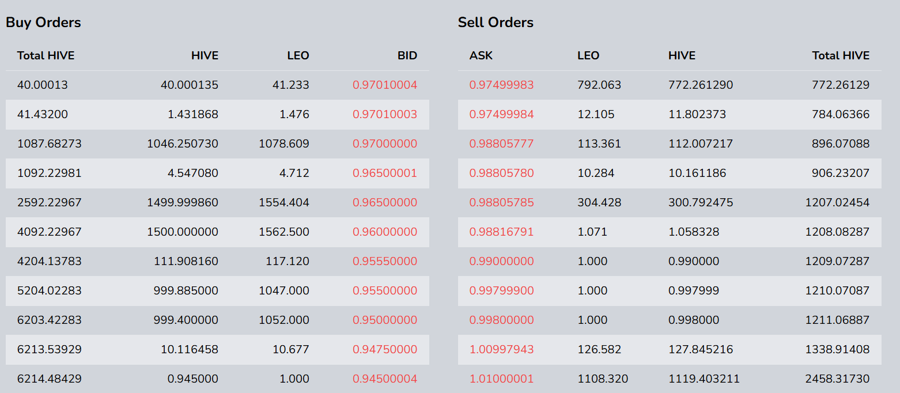Click the ASK column header
This screenshot has width=900, height=393.
point(481,56)
